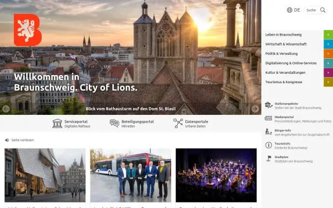Screen dimensions: 333x208
Task: Click the Willkommen in Braunschweig headline
Action: tap(75, 82)
